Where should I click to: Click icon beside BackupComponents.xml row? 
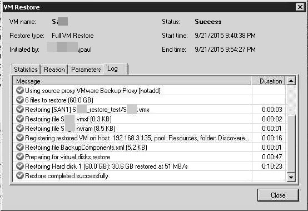coord(20,147)
